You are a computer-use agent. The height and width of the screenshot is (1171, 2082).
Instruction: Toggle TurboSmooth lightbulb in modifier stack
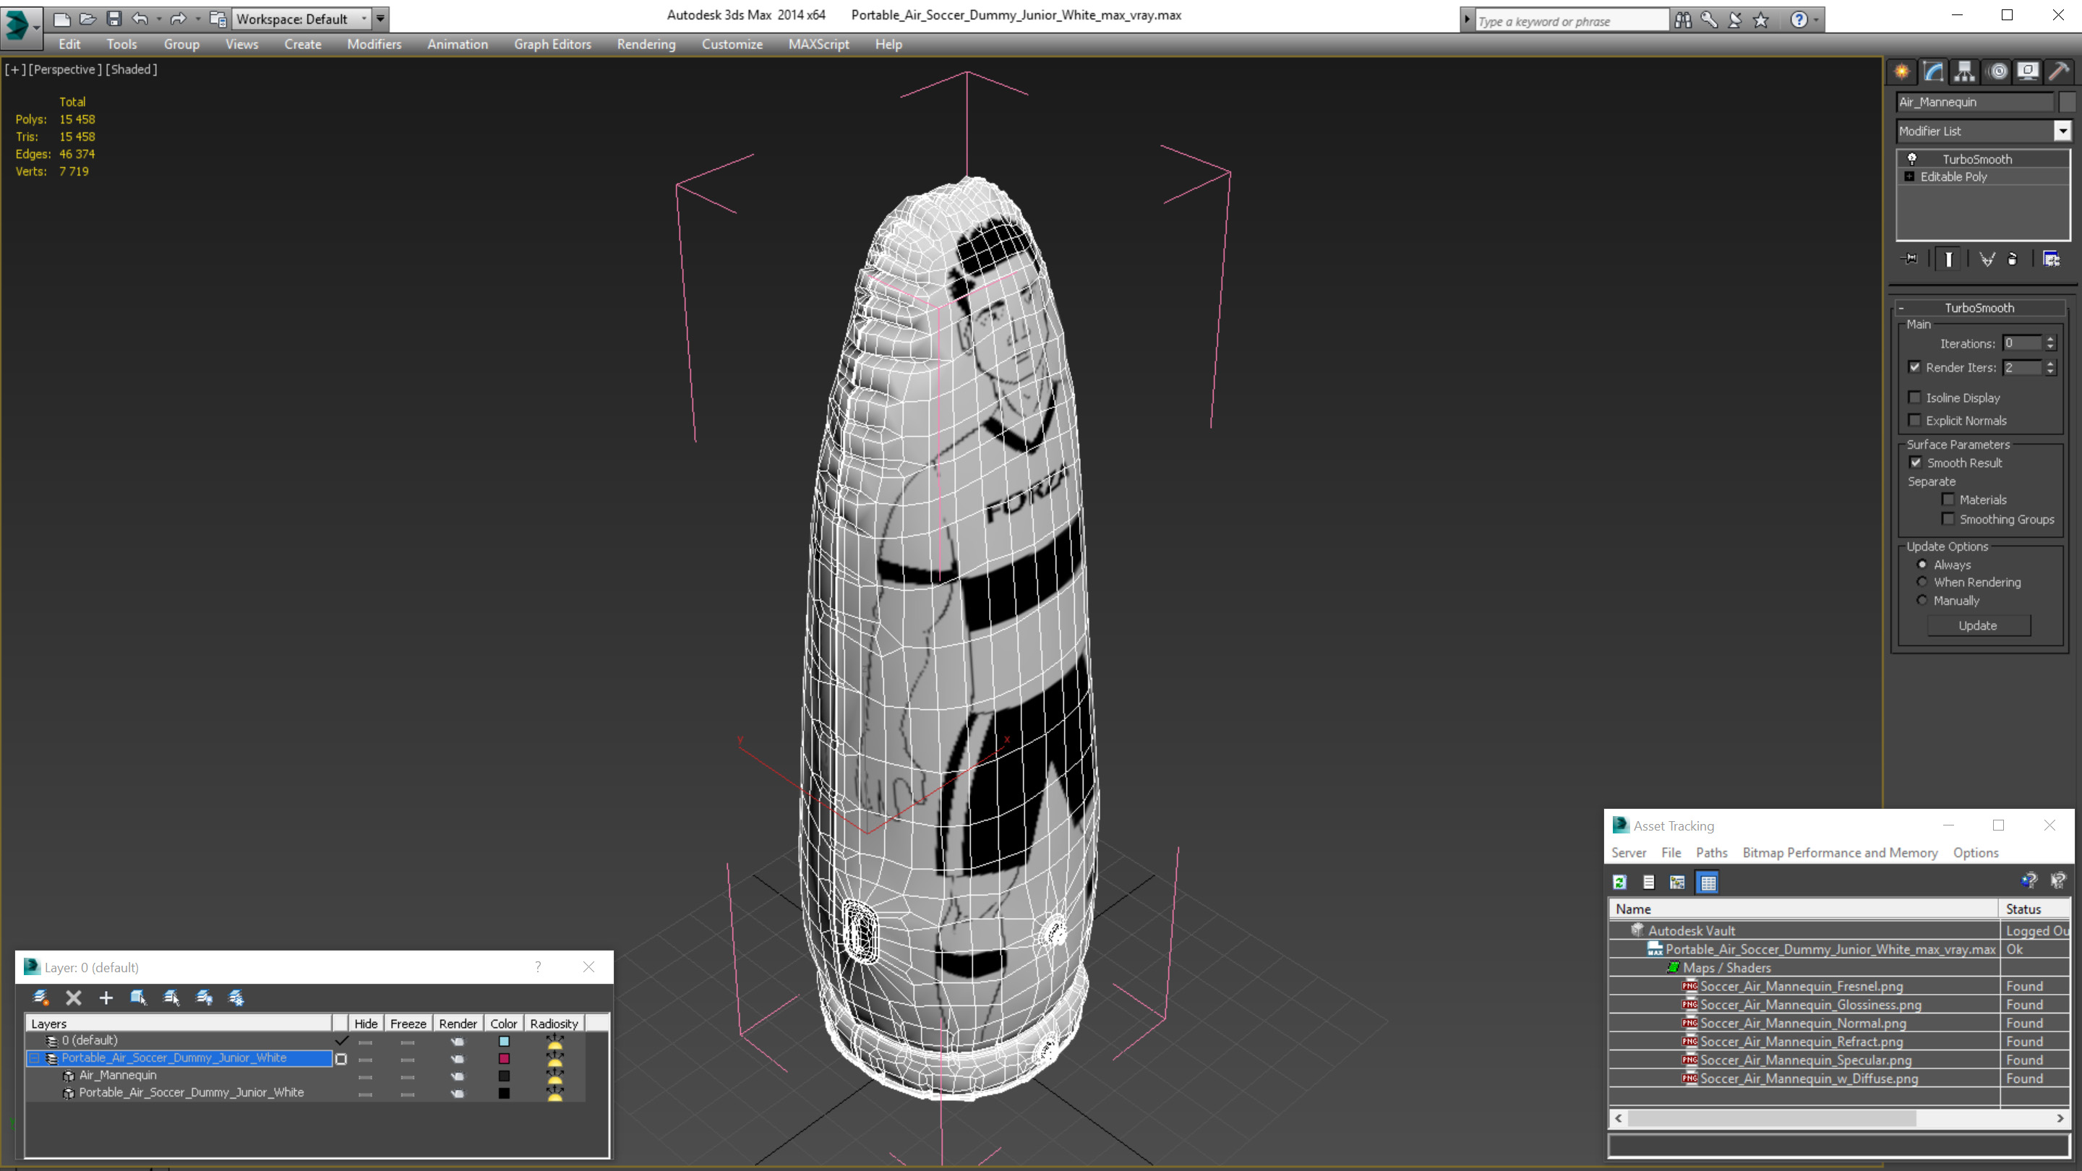[x=1912, y=158]
